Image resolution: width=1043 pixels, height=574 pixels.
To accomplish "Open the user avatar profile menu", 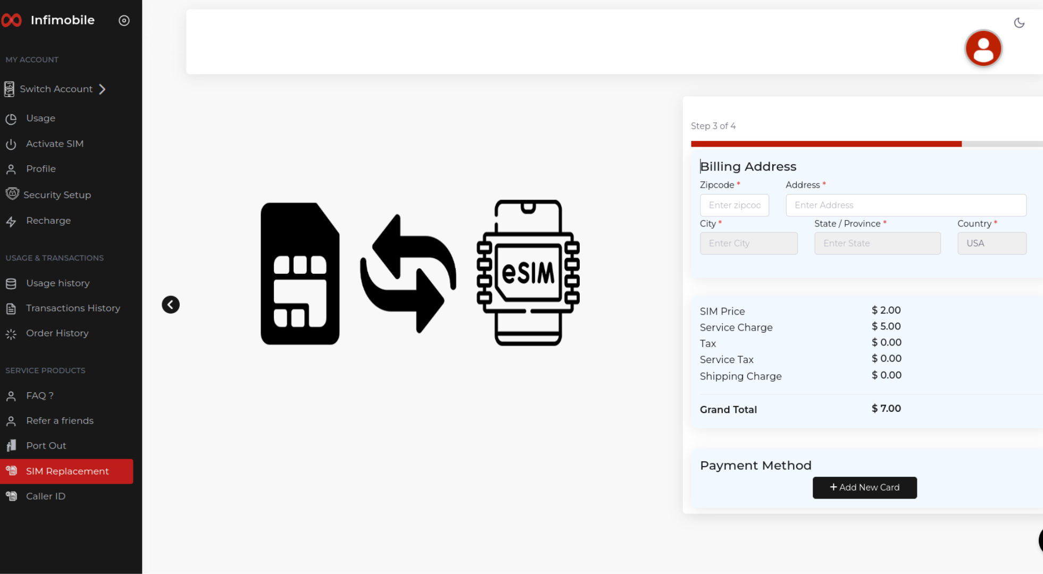I will pos(983,48).
